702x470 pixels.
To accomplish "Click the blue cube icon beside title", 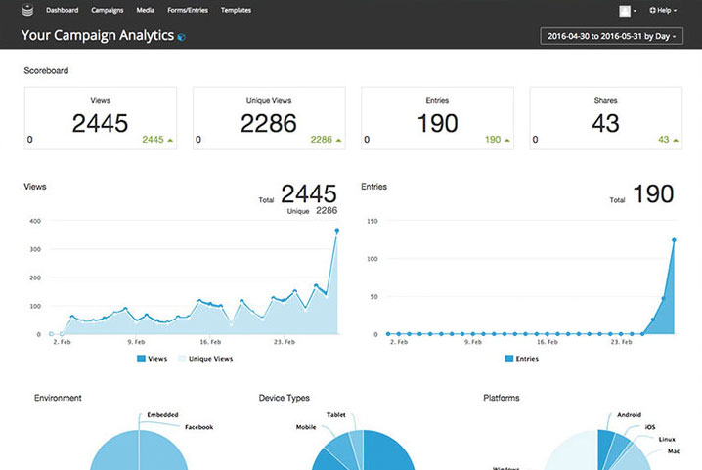I will coord(181,37).
